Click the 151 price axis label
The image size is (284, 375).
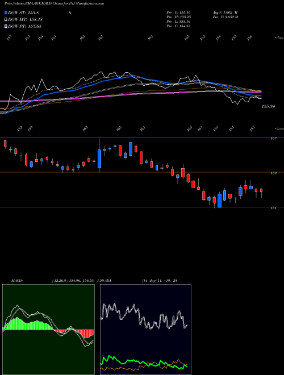pyautogui.click(x=274, y=208)
